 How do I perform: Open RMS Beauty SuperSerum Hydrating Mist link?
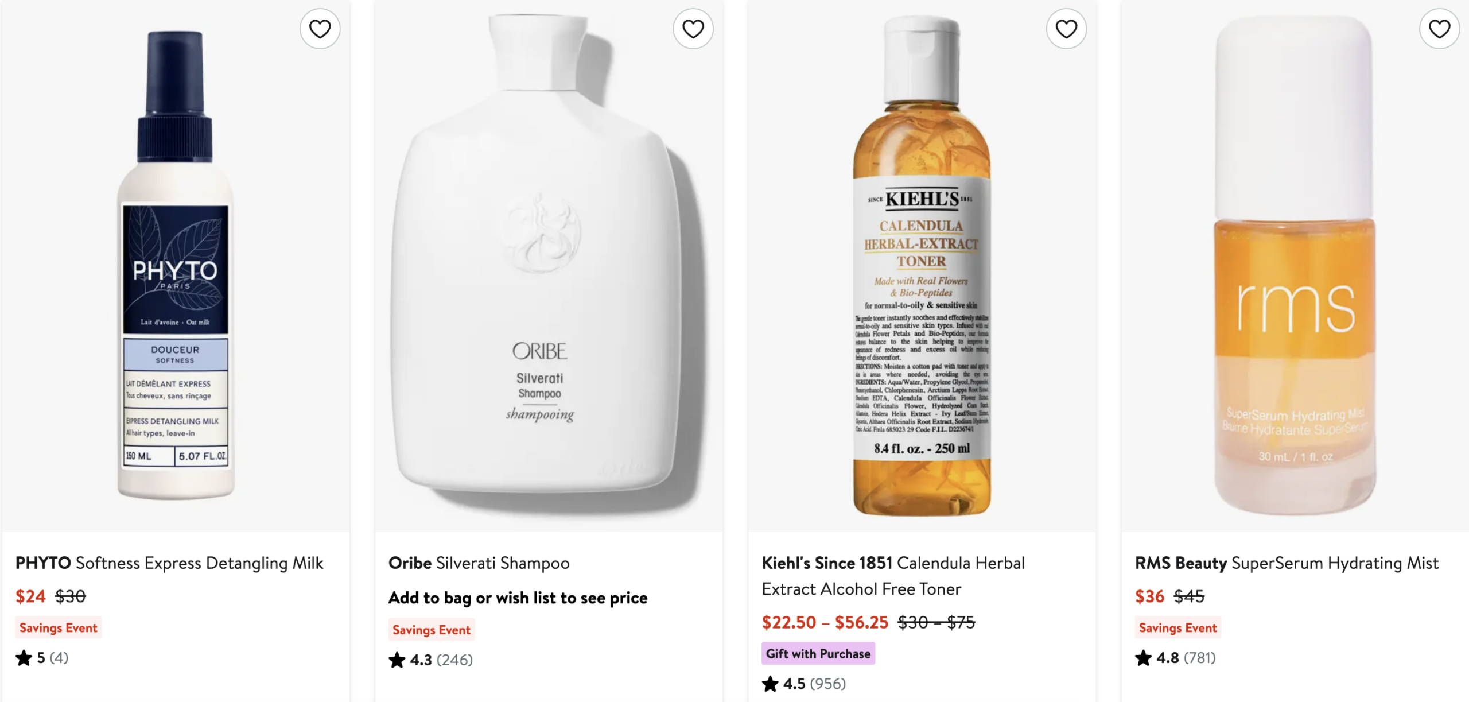pos(1287,563)
